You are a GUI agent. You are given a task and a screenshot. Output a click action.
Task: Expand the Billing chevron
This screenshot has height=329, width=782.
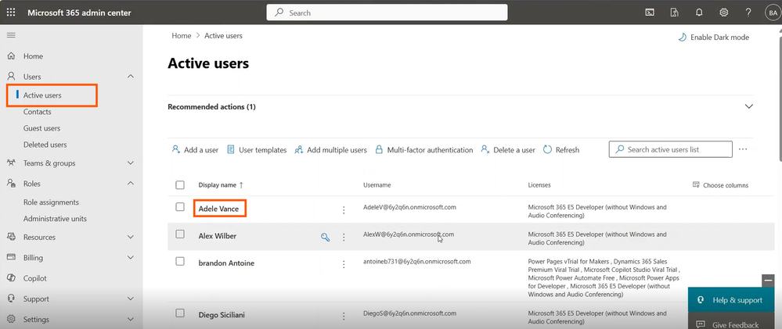(x=131, y=258)
